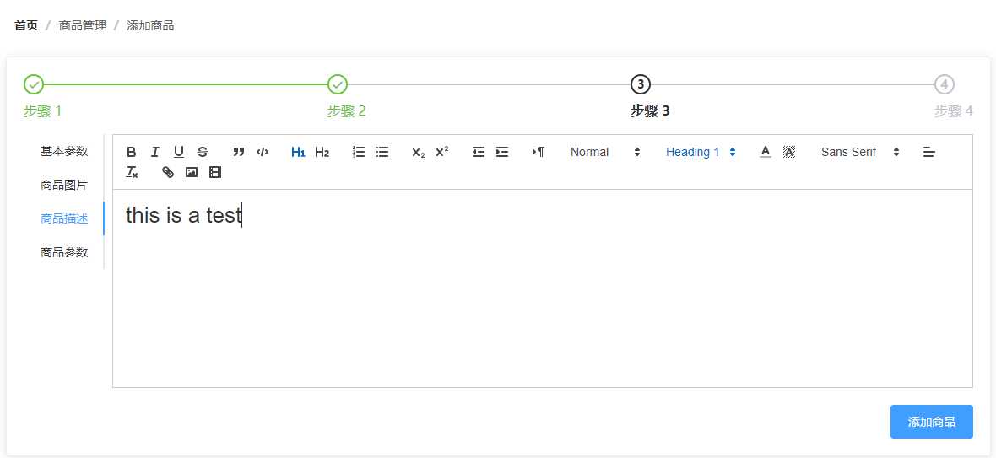Insert a video using the film icon

pos(215,172)
